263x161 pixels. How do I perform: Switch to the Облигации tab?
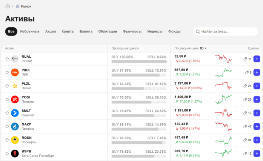(108, 31)
